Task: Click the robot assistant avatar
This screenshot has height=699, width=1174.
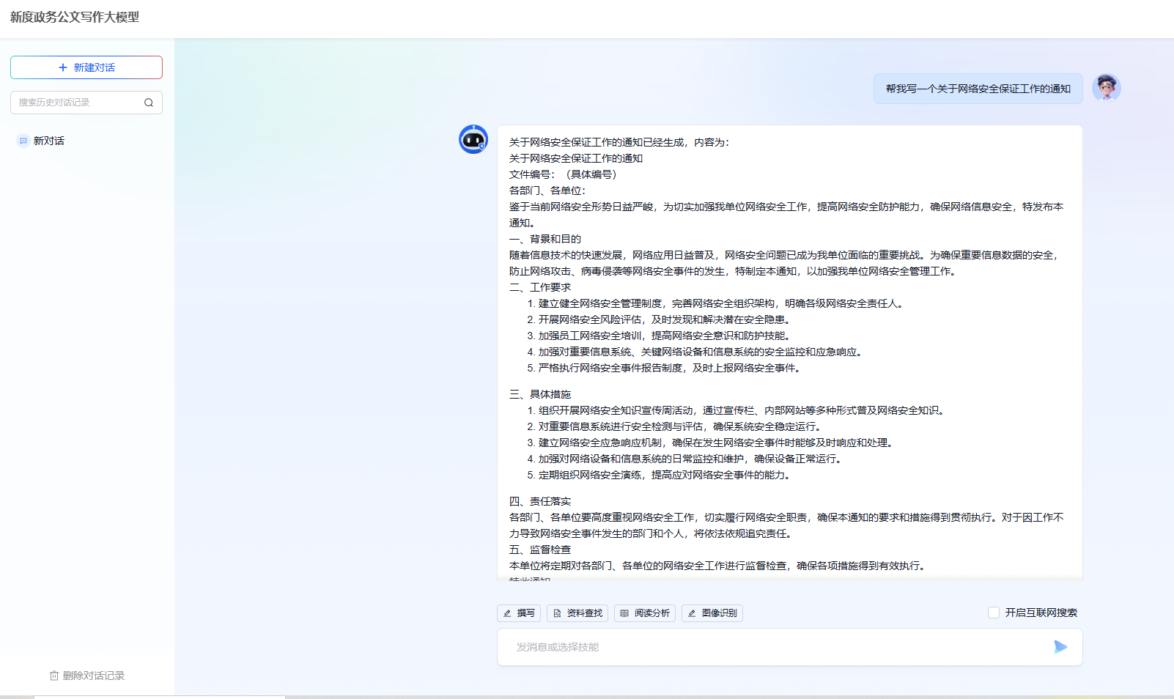Action: point(474,139)
